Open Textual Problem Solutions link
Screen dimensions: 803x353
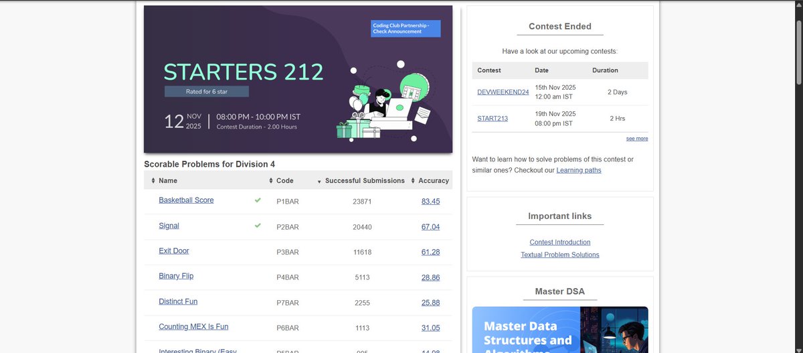click(560, 255)
